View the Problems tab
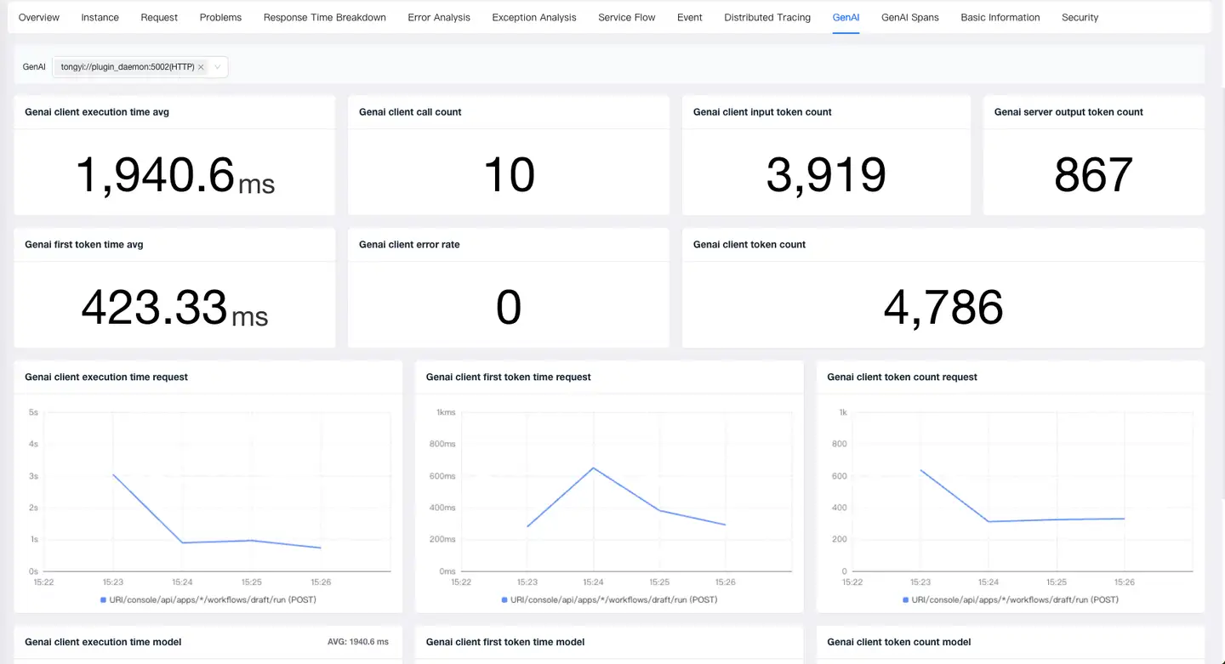This screenshot has width=1225, height=664. coord(219,17)
